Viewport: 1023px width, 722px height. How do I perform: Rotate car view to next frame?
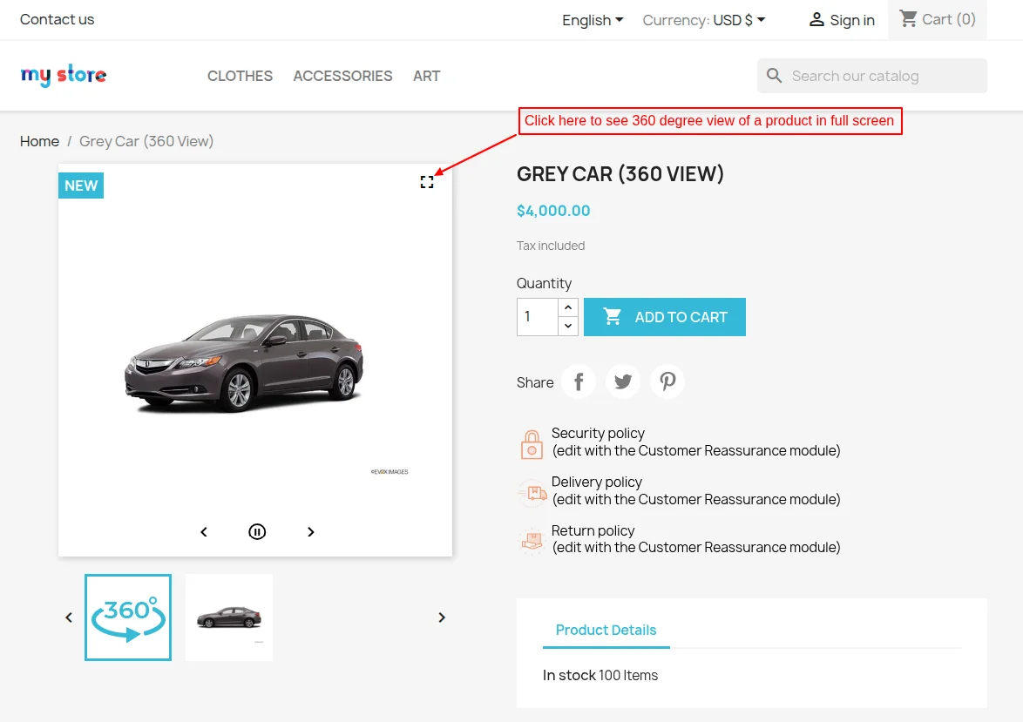pyautogui.click(x=310, y=531)
